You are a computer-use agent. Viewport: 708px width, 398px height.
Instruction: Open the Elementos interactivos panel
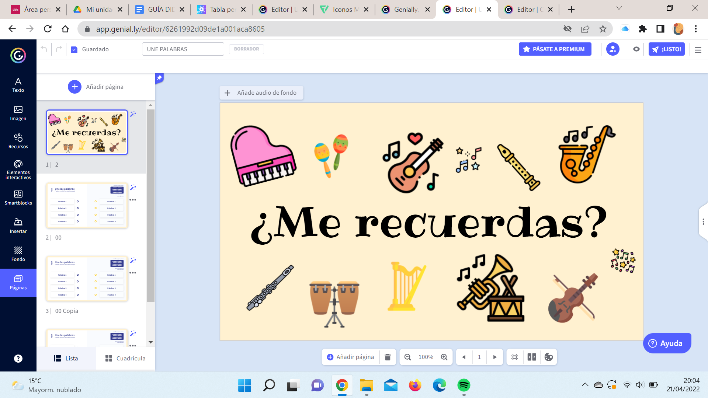(x=18, y=170)
